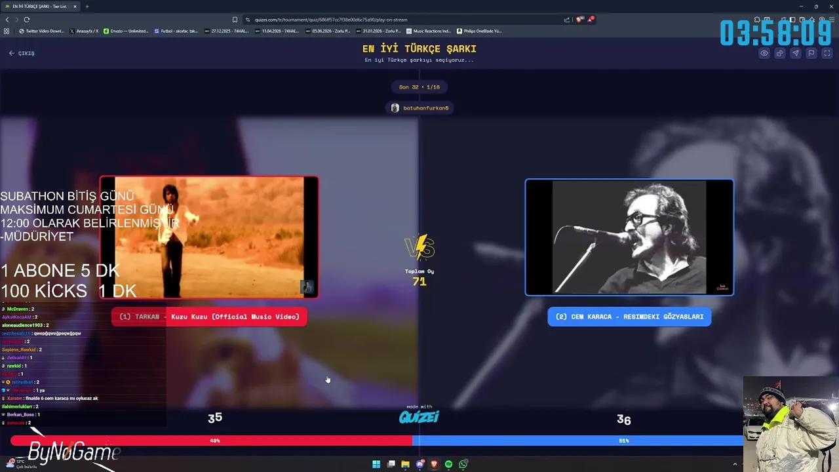
Task: Open the Anasayfa / X bookmark
Action: (84, 31)
